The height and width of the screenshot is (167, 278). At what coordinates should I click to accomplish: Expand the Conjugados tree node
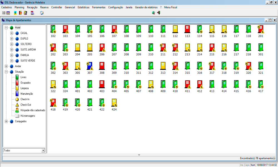point(6,121)
